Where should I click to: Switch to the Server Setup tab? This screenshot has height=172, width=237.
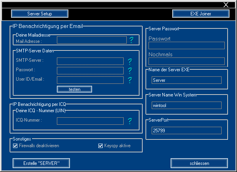point(39,14)
